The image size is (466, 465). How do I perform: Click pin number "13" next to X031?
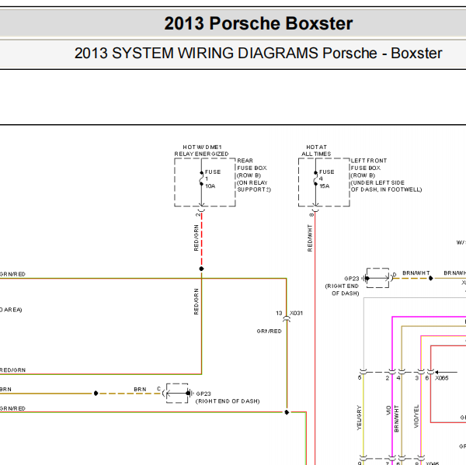click(279, 313)
